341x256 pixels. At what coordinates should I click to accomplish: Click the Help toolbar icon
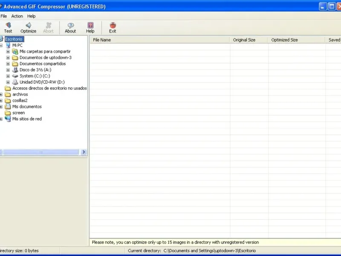[90, 26]
